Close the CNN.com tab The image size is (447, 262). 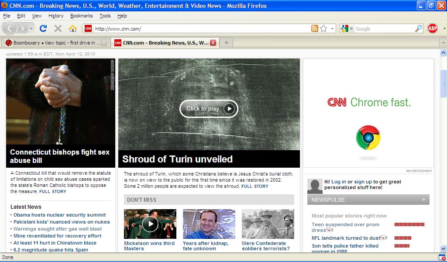point(213,43)
